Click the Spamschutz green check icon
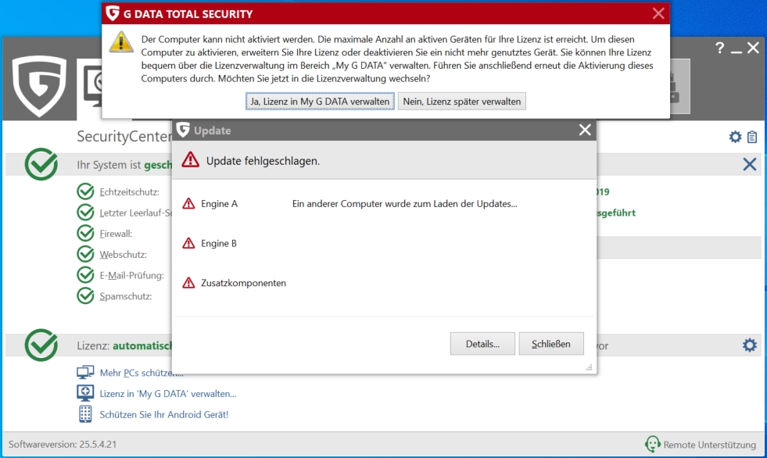This screenshot has height=458, width=767. coord(85,295)
